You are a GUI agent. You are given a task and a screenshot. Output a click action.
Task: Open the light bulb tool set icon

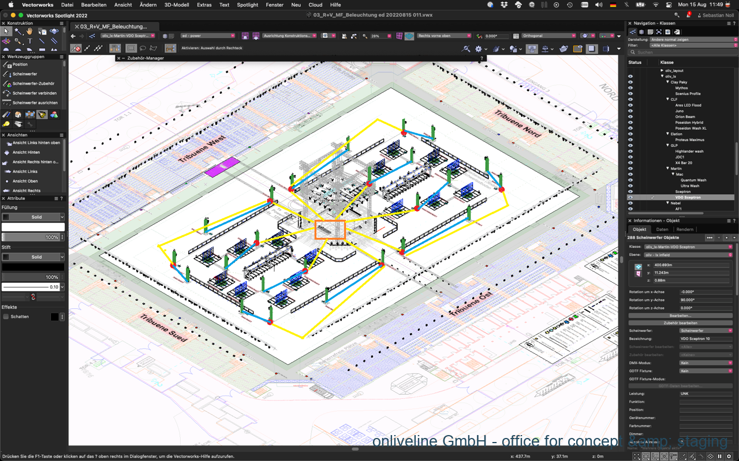click(6, 124)
